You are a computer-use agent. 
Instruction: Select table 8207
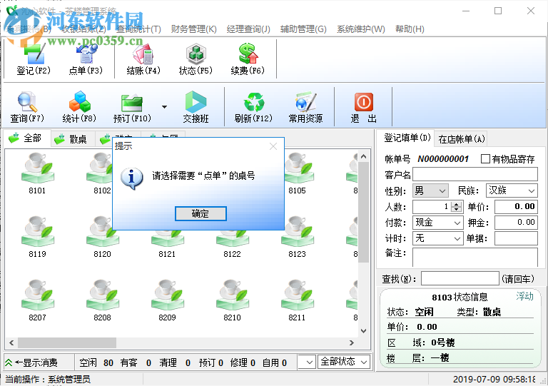(x=37, y=300)
